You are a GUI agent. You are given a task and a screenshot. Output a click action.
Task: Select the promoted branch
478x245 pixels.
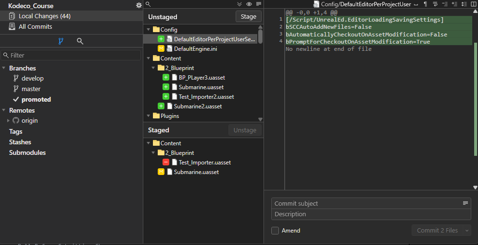point(36,99)
